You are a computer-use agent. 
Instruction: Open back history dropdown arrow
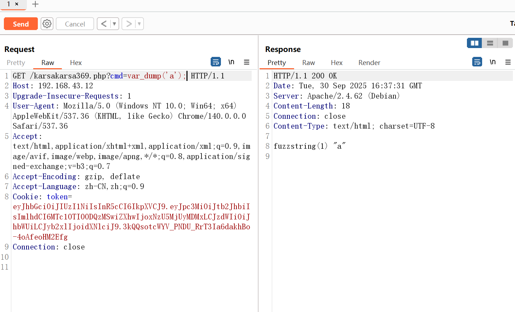coord(114,24)
